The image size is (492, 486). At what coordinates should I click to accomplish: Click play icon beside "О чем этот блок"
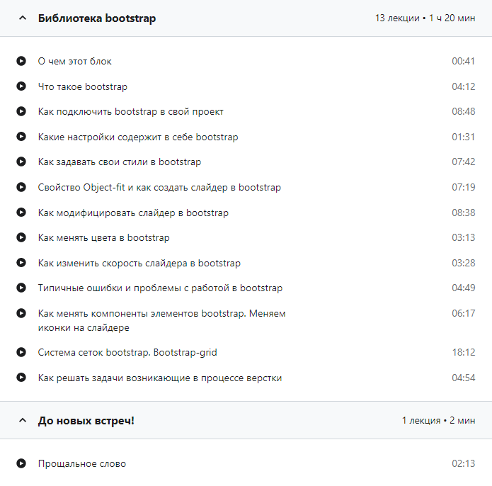21,61
